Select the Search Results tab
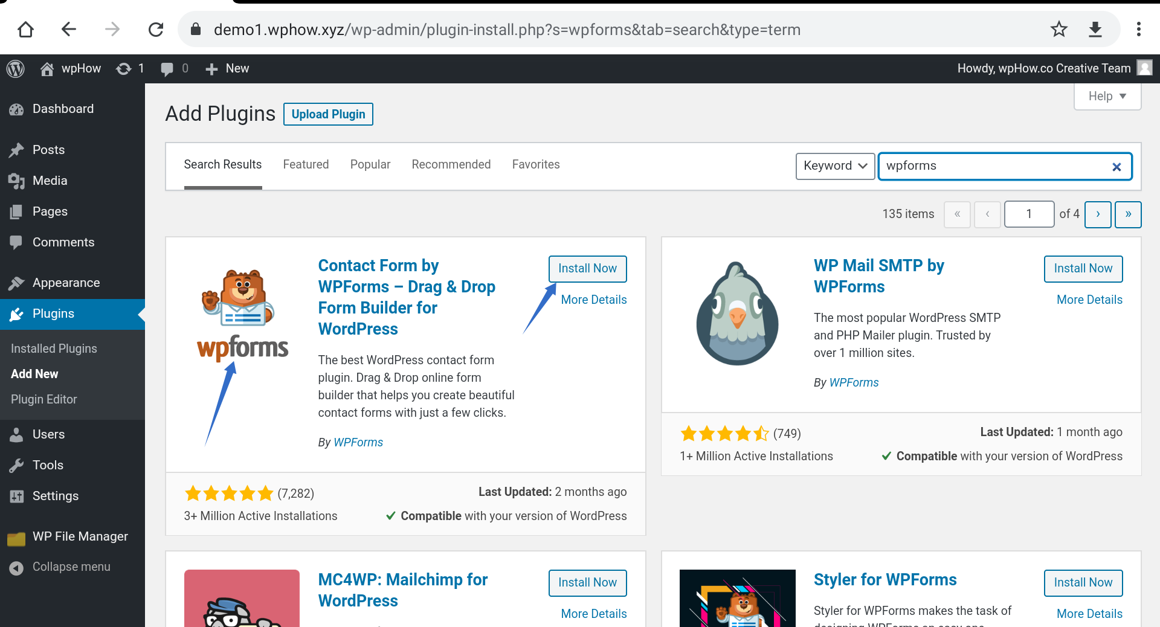The image size is (1160, 627). coord(223,164)
